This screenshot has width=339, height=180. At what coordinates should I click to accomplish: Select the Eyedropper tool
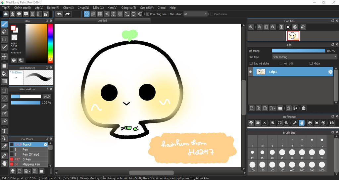tap(4, 156)
